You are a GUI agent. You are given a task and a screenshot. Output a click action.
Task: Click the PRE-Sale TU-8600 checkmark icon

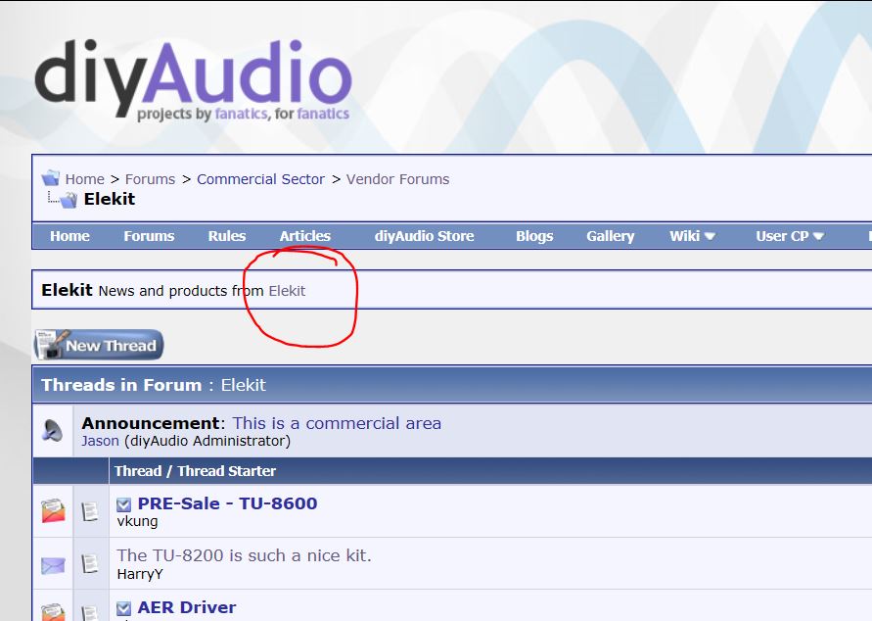pyautogui.click(x=124, y=504)
